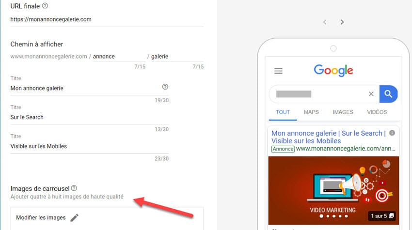Go to next preview with right chevron
The image size is (412, 230).
[342, 22]
